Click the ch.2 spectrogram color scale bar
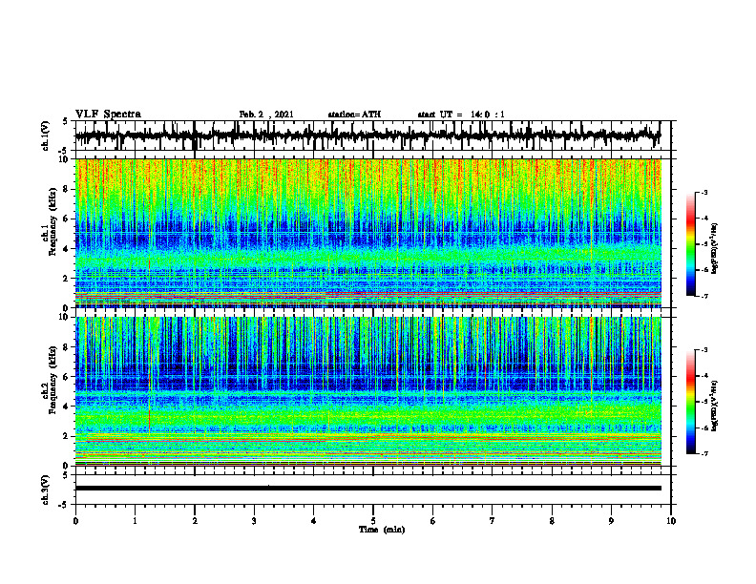This screenshot has width=756, height=584. click(691, 402)
